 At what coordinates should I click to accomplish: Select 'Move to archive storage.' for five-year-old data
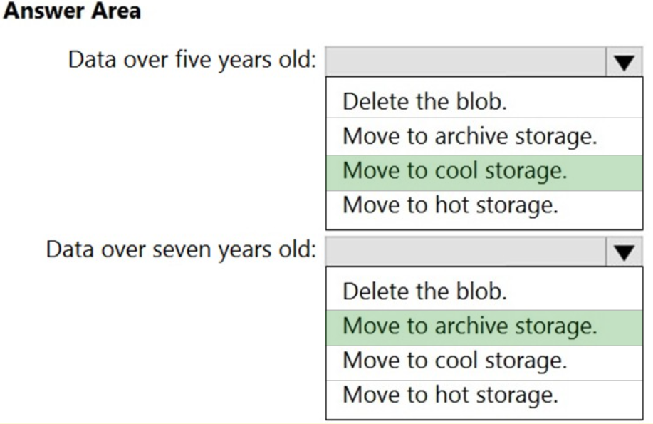click(x=469, y=135)
